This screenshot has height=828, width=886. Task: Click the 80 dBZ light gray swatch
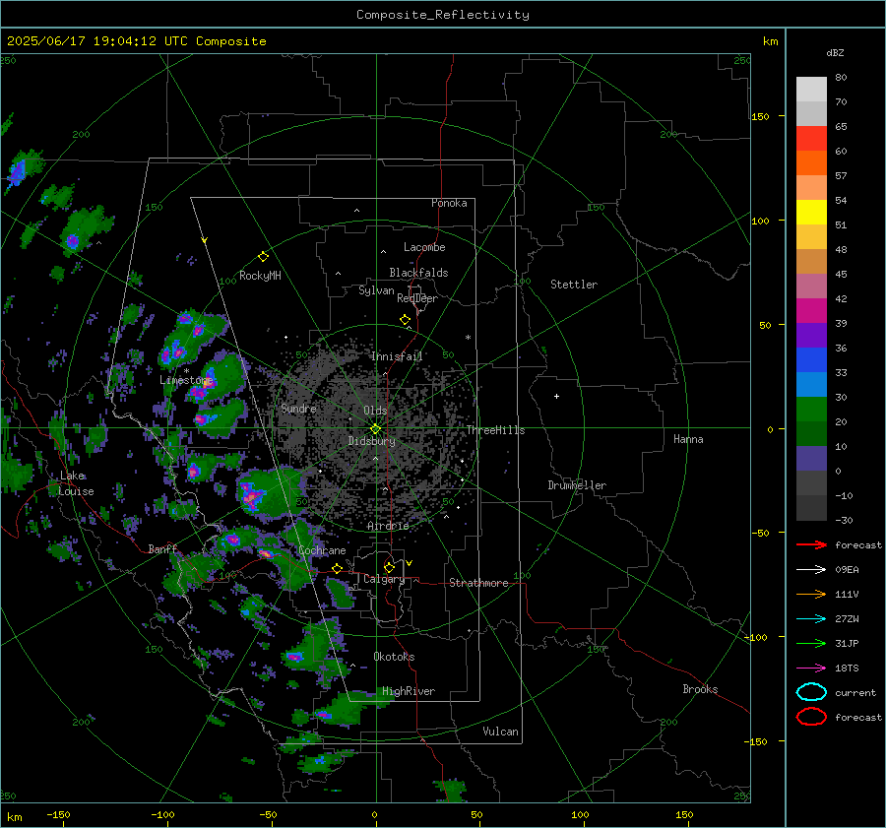coord(811,90)
